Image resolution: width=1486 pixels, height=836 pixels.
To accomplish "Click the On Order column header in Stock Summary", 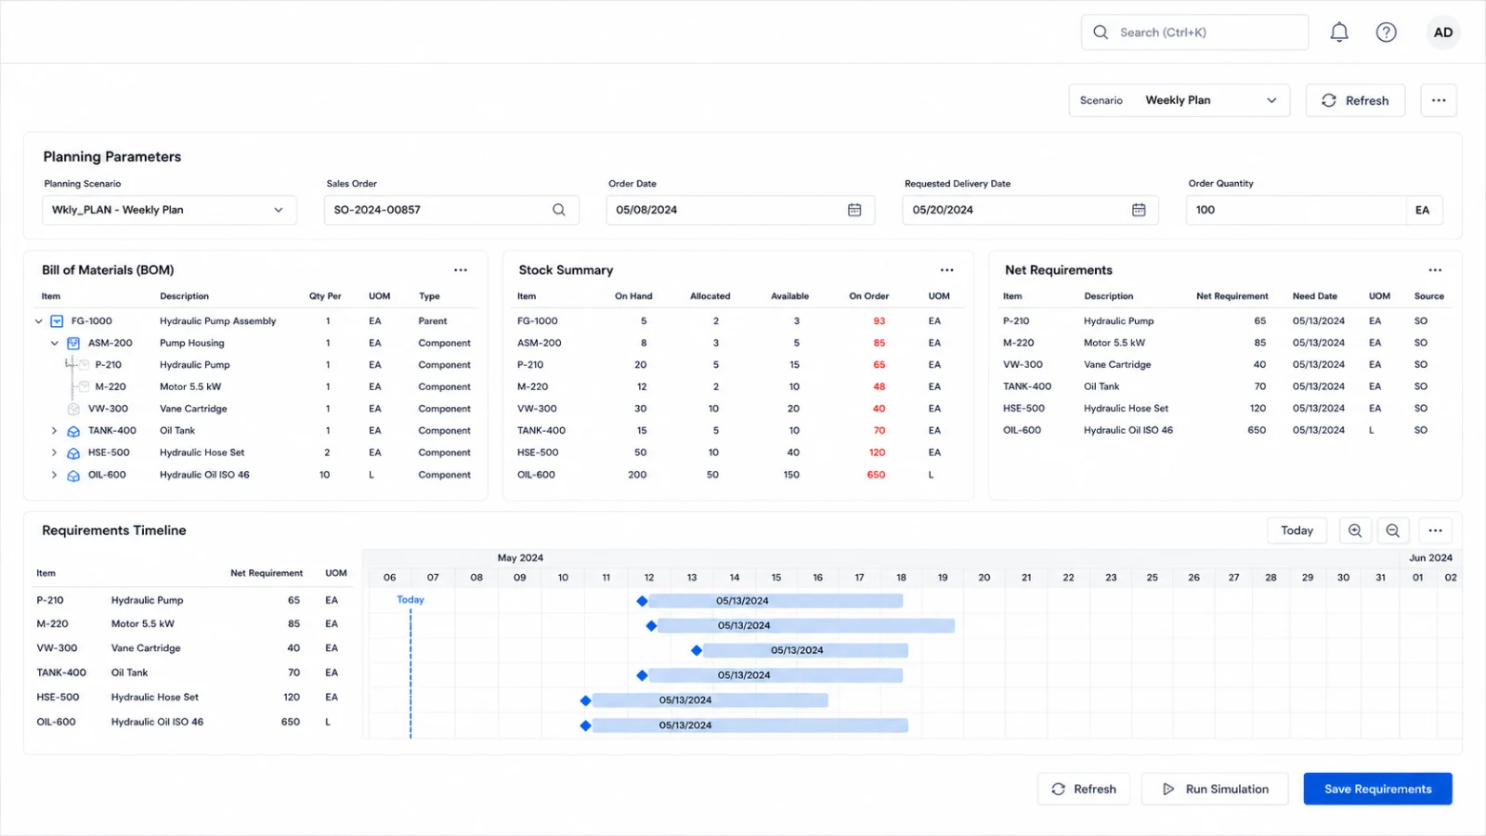I will pos(868,296).
